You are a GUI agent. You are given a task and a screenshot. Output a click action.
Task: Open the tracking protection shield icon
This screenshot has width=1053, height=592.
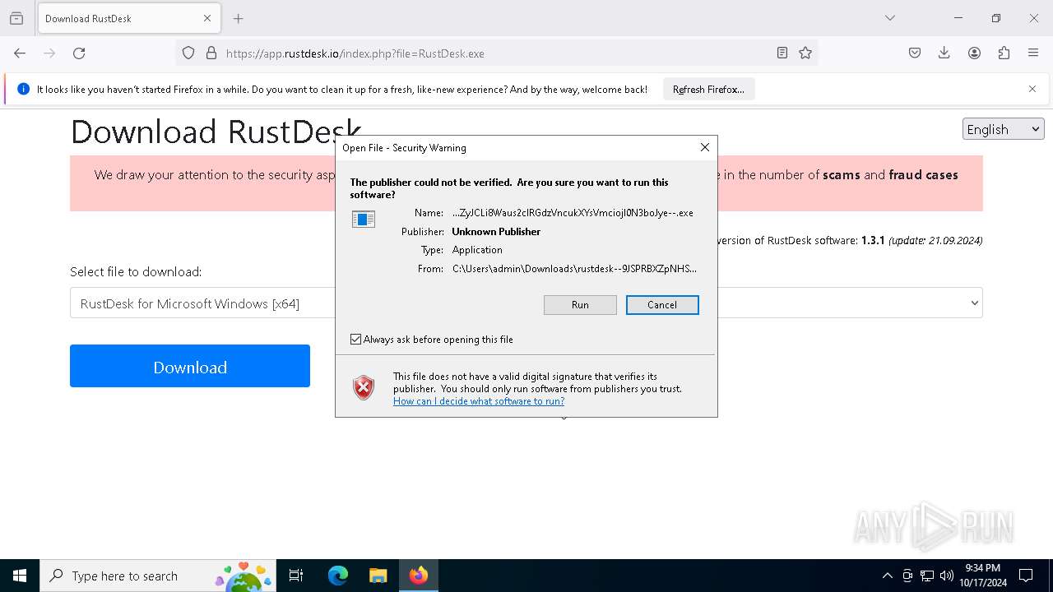click(188, 53)
